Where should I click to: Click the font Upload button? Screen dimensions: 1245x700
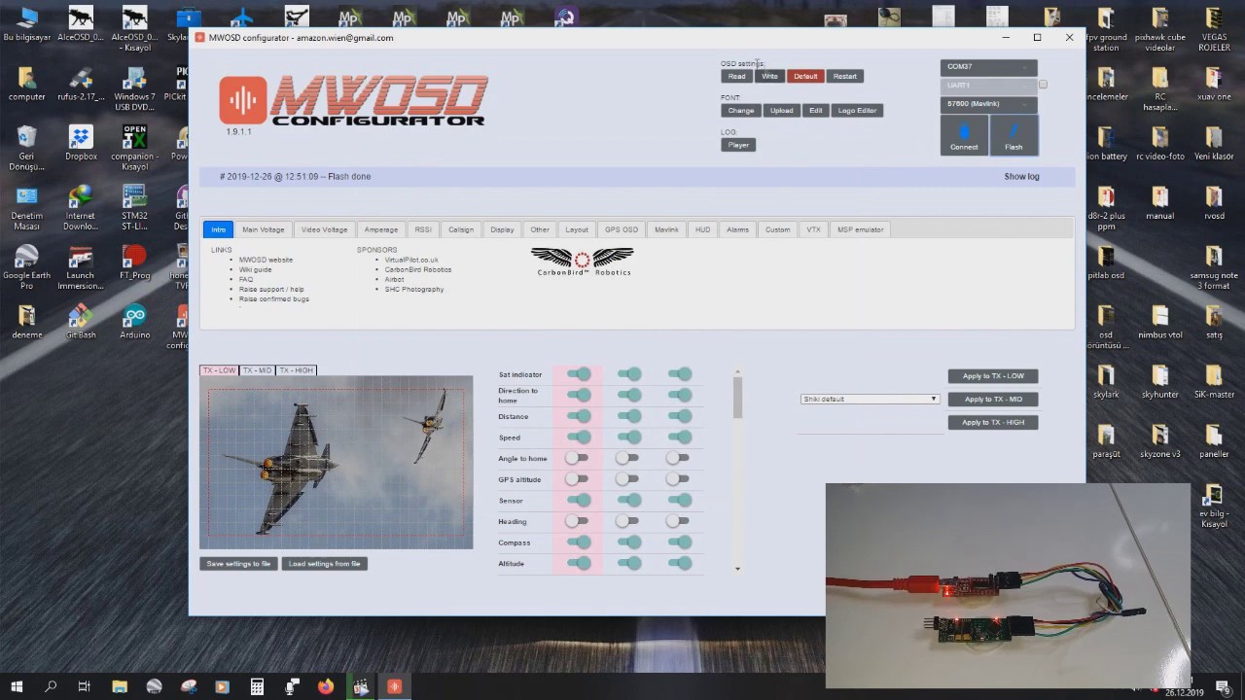click(781, 111)
